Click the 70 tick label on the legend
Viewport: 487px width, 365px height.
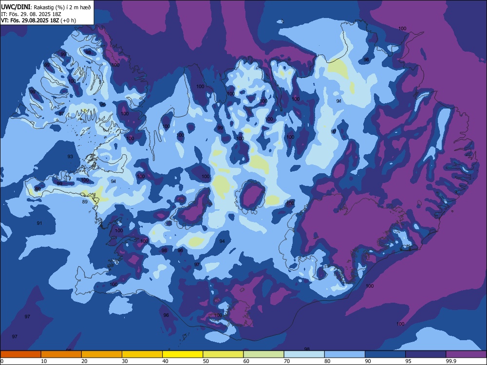(x=287, y=361)
